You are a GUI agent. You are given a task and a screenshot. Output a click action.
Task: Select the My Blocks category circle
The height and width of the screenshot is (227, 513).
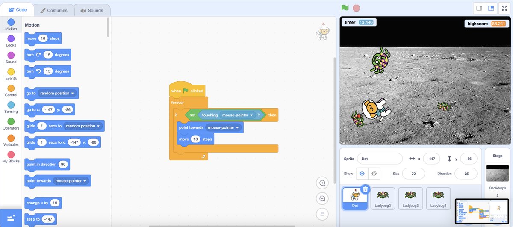(11, 155)
